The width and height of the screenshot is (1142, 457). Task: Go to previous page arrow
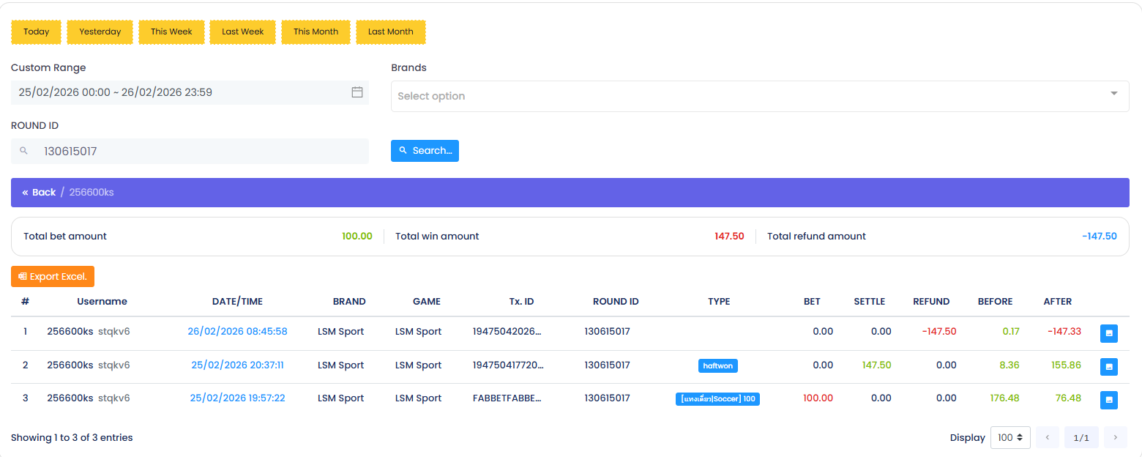(1047, 437)
